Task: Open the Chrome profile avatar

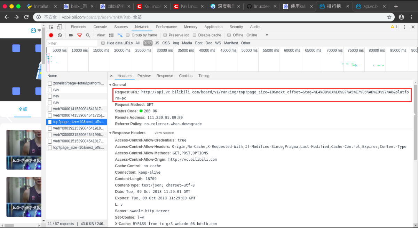Action: coord(401,17)
